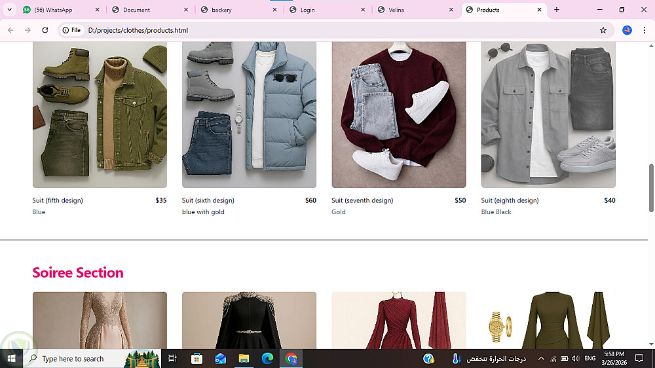Close the Document tab
Viewport: 655px width, 368px height.
pos(186,10)
